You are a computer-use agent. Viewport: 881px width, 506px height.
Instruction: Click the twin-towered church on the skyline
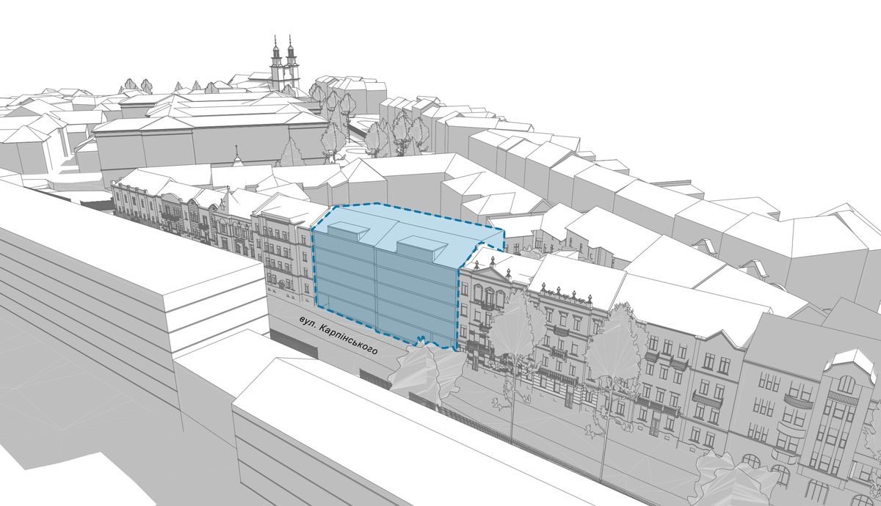click(285, 65)
